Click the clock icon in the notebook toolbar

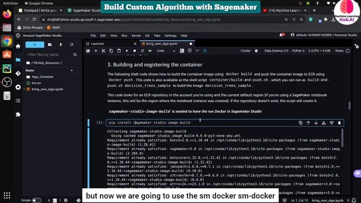tap(190, 51)
